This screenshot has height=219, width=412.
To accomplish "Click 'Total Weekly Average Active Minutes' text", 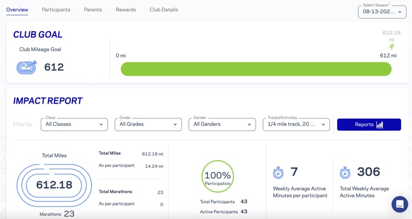I will pos(364,192).
